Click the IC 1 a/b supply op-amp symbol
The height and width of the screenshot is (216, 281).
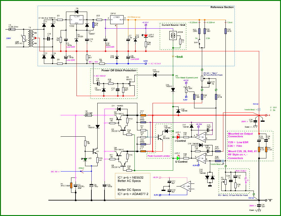(x=186, y=186)
